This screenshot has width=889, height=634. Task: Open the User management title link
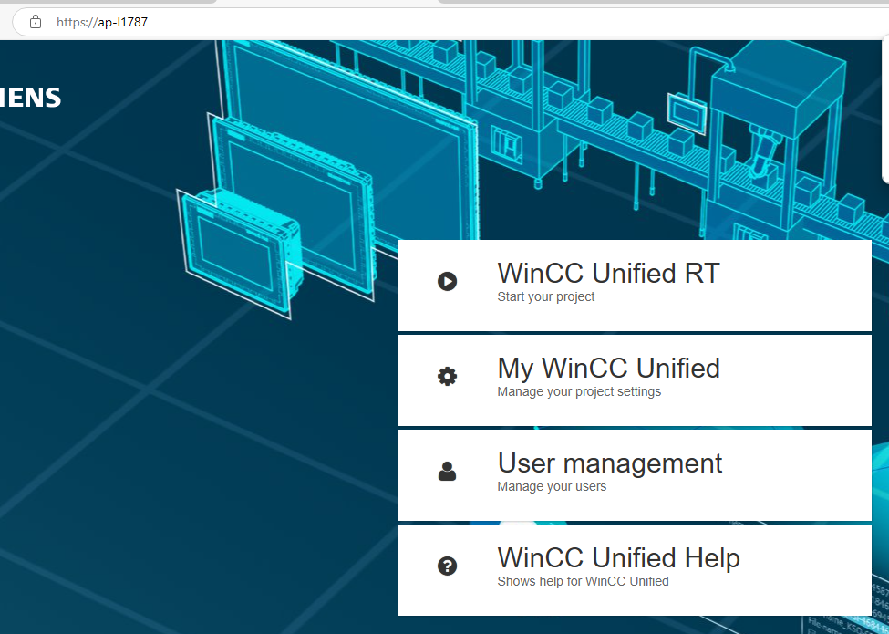click(609, 463)
